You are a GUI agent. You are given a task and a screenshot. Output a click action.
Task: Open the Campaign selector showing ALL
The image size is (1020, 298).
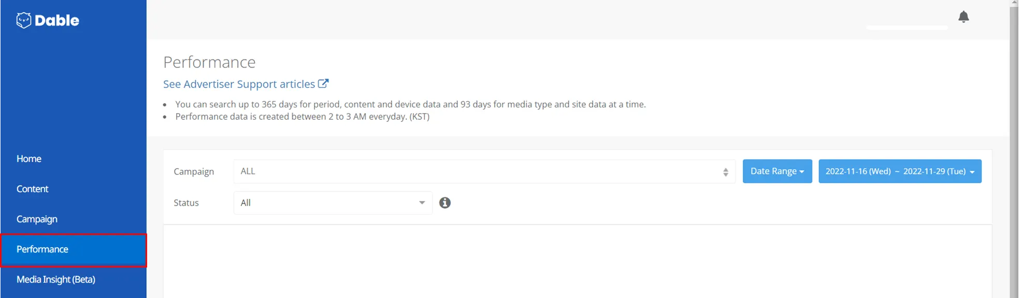tap(477, 171)
